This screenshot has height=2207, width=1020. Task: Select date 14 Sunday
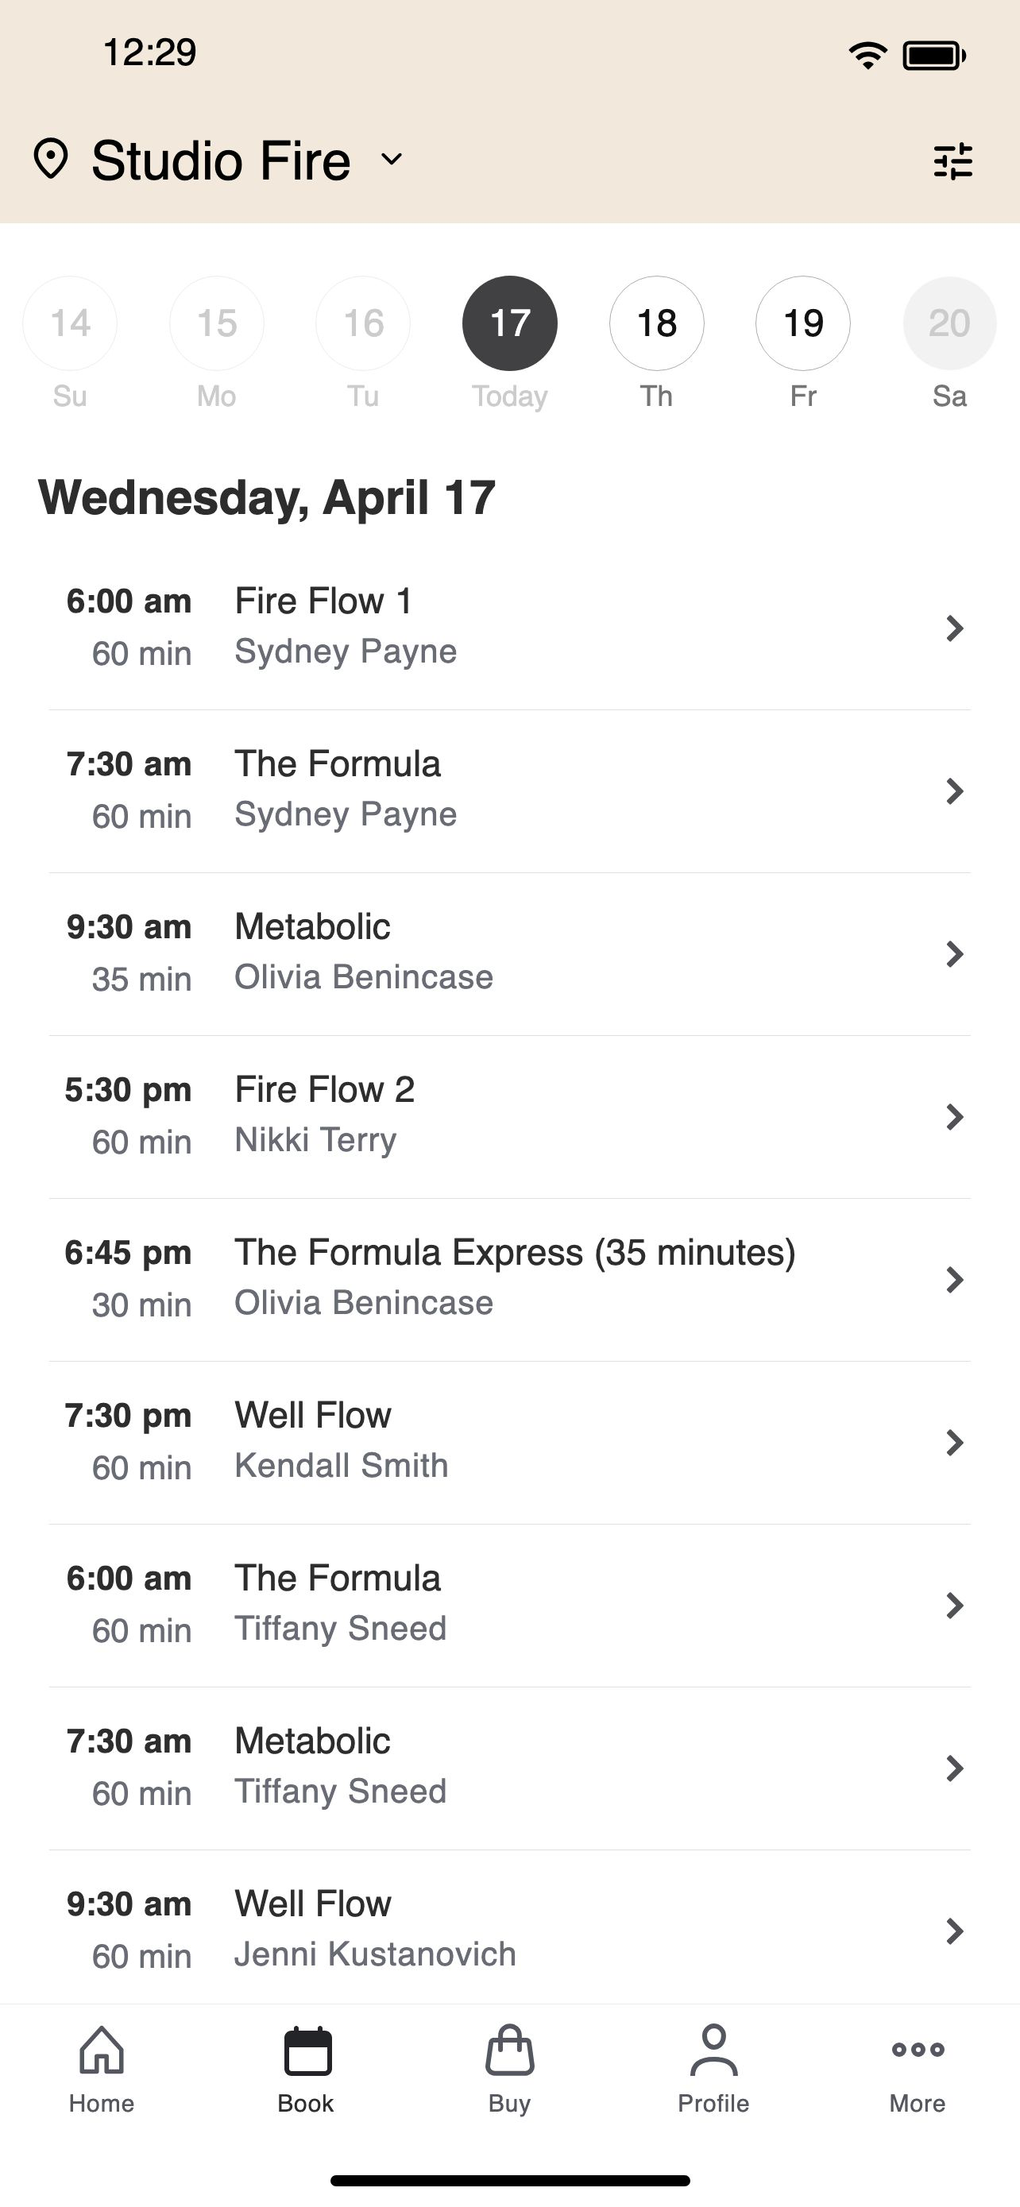click(x=70, y=323)
